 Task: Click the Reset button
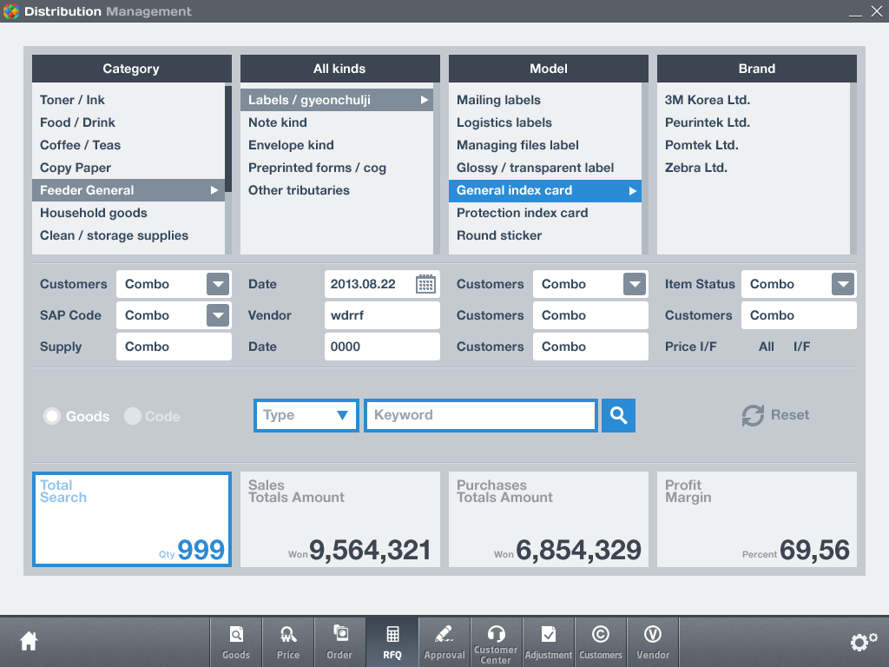click(x=775, y=415)
